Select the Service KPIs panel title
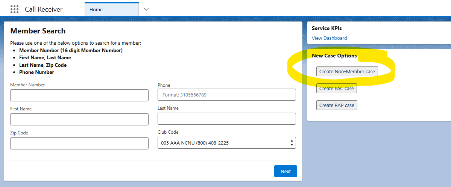This screenshot has width=451, height=187. (x=326, y=28)
